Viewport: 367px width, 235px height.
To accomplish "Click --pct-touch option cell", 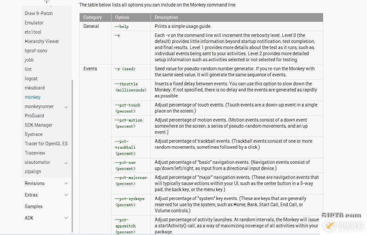I will coord(131,108).
